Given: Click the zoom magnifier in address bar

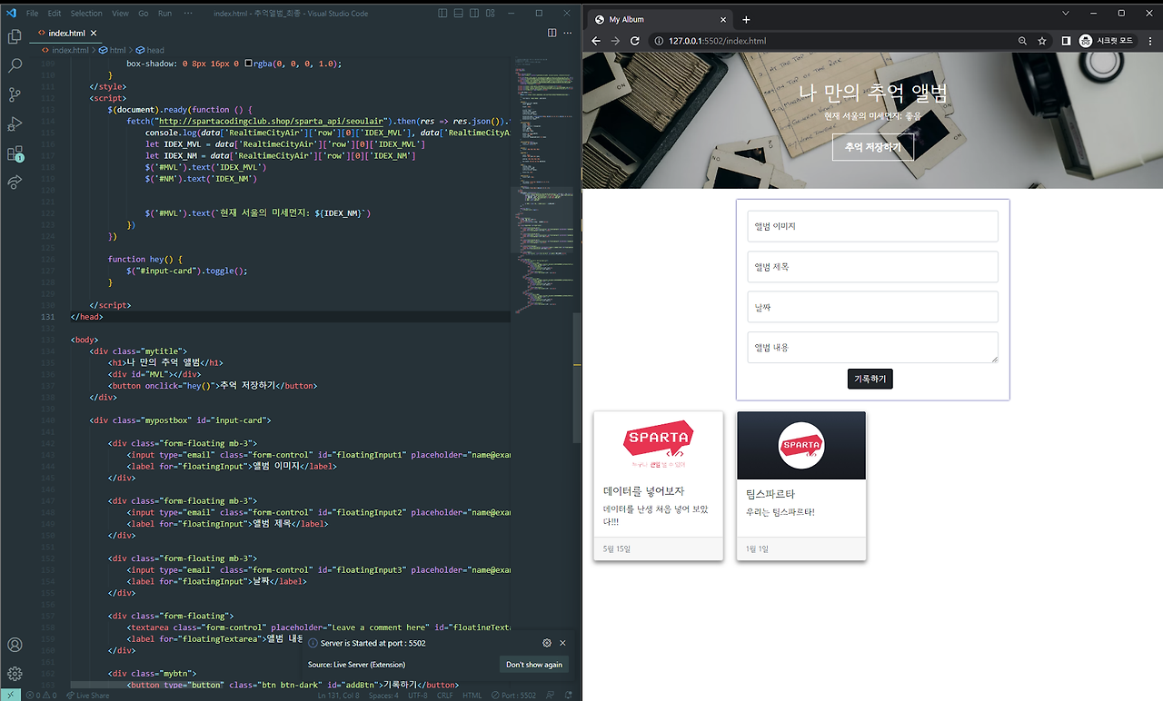Looking at the screenshot, I should coord(1022,41).
